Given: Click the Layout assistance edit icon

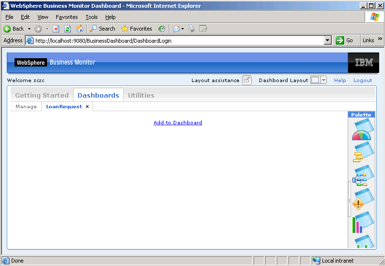Looking at the screenshot, I should point(247,80).
